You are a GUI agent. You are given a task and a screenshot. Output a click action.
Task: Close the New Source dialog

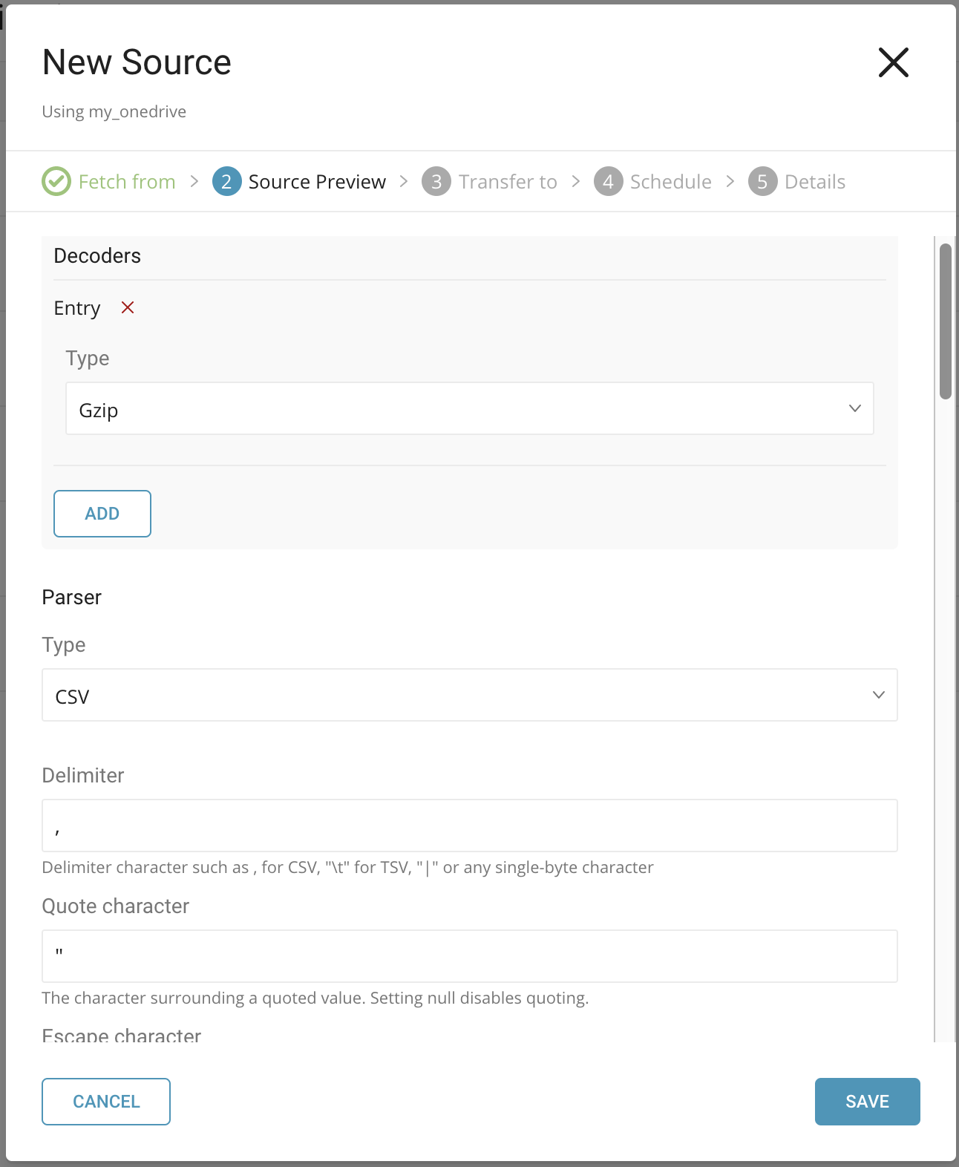(x=893, y=62)
